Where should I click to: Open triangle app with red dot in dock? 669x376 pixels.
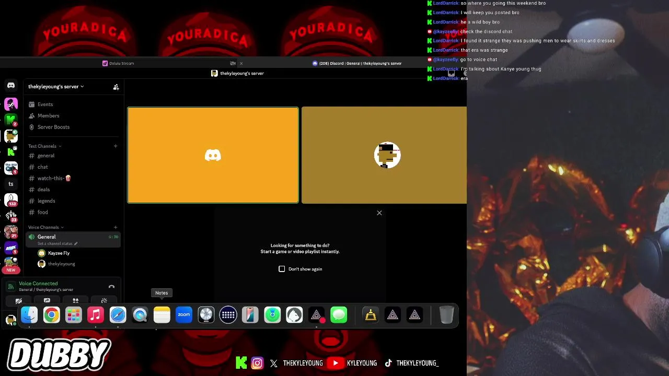pyautogui.click(x=317, y=315)
